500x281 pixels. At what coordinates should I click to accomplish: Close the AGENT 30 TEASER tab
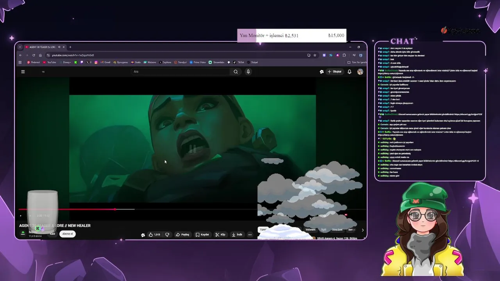coord(64,47)
